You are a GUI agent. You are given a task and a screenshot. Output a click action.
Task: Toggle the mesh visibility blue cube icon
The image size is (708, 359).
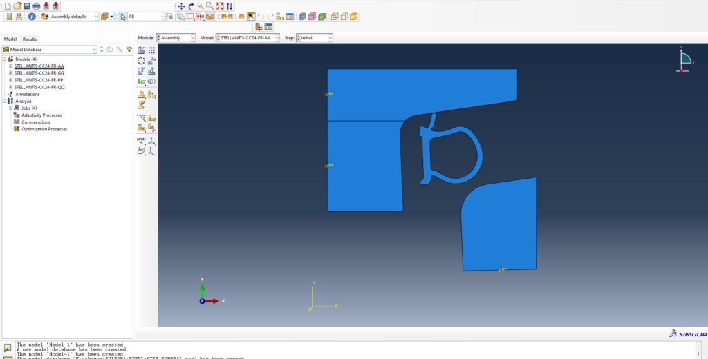[x=302, y=17]
